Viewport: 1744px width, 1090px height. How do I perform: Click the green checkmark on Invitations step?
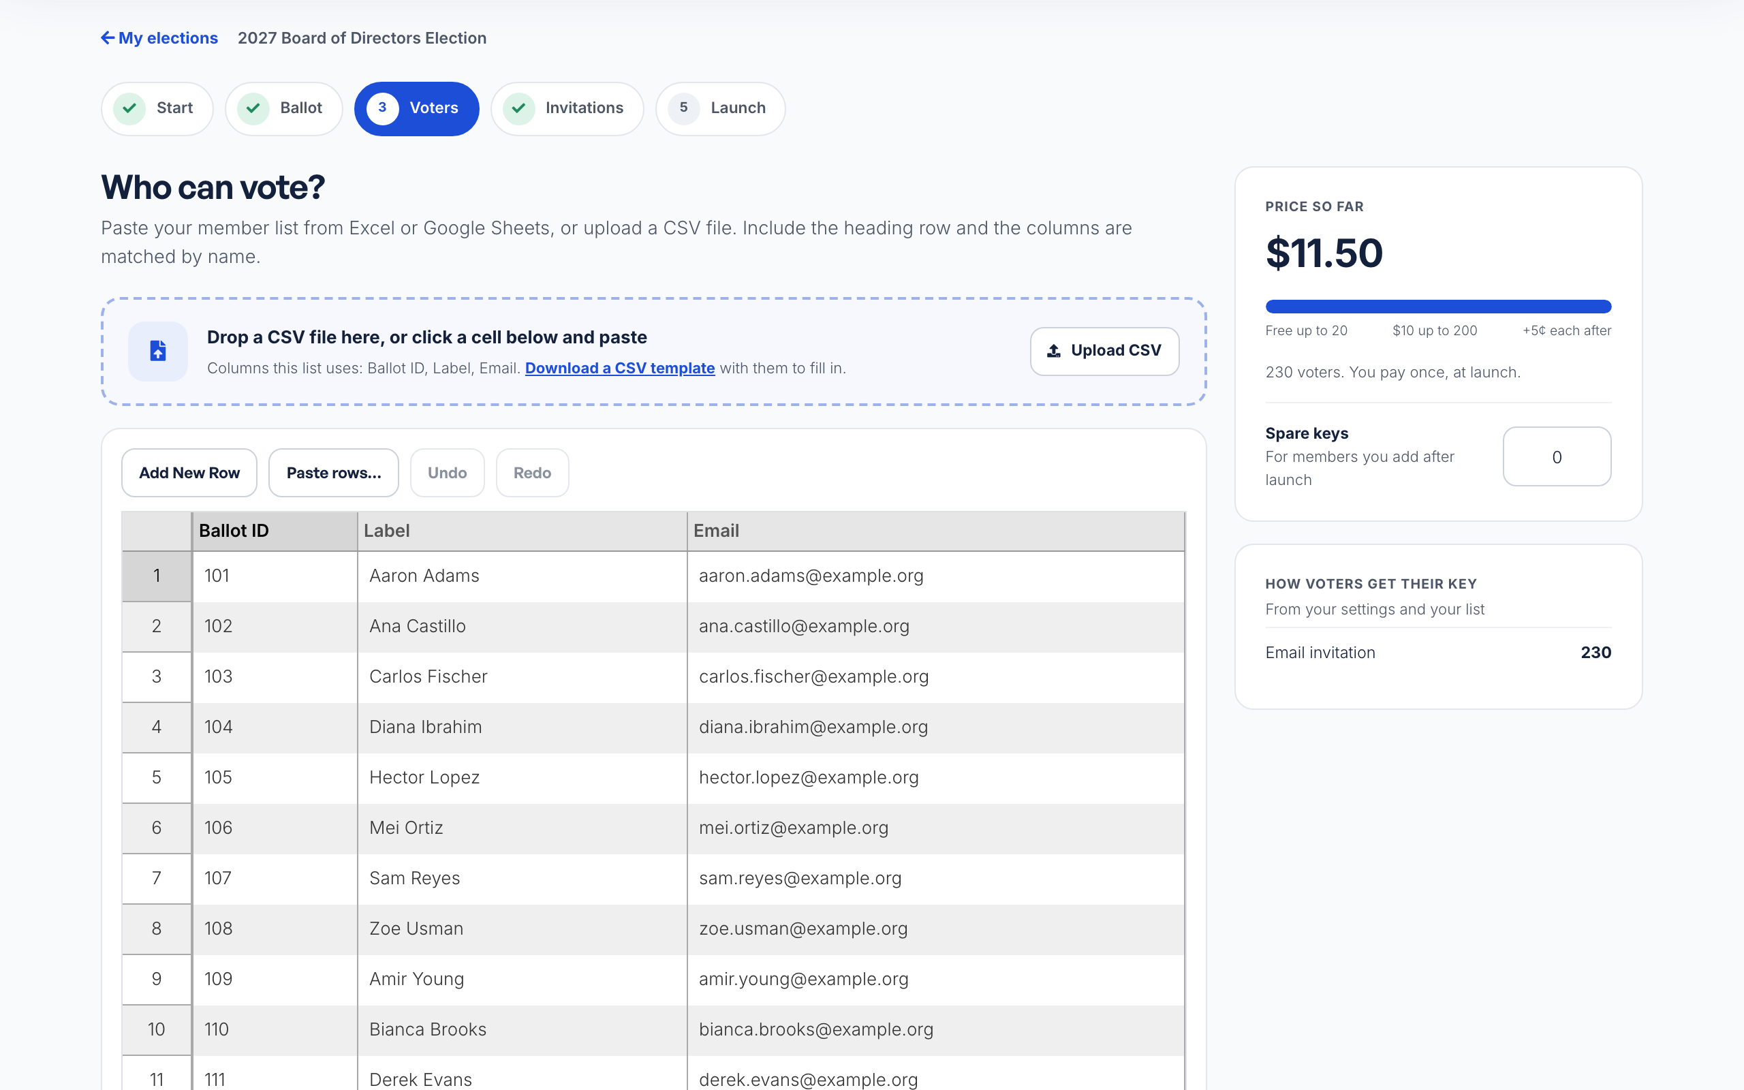(519, 108)
